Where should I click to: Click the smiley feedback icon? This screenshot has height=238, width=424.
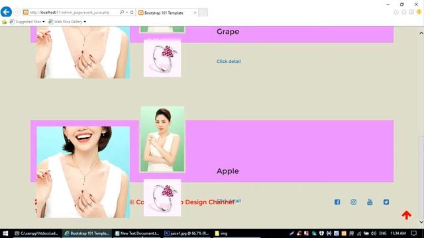tap(419, 12)
